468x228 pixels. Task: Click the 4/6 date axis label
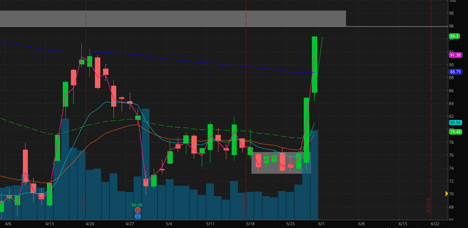[x=8, y=224]
